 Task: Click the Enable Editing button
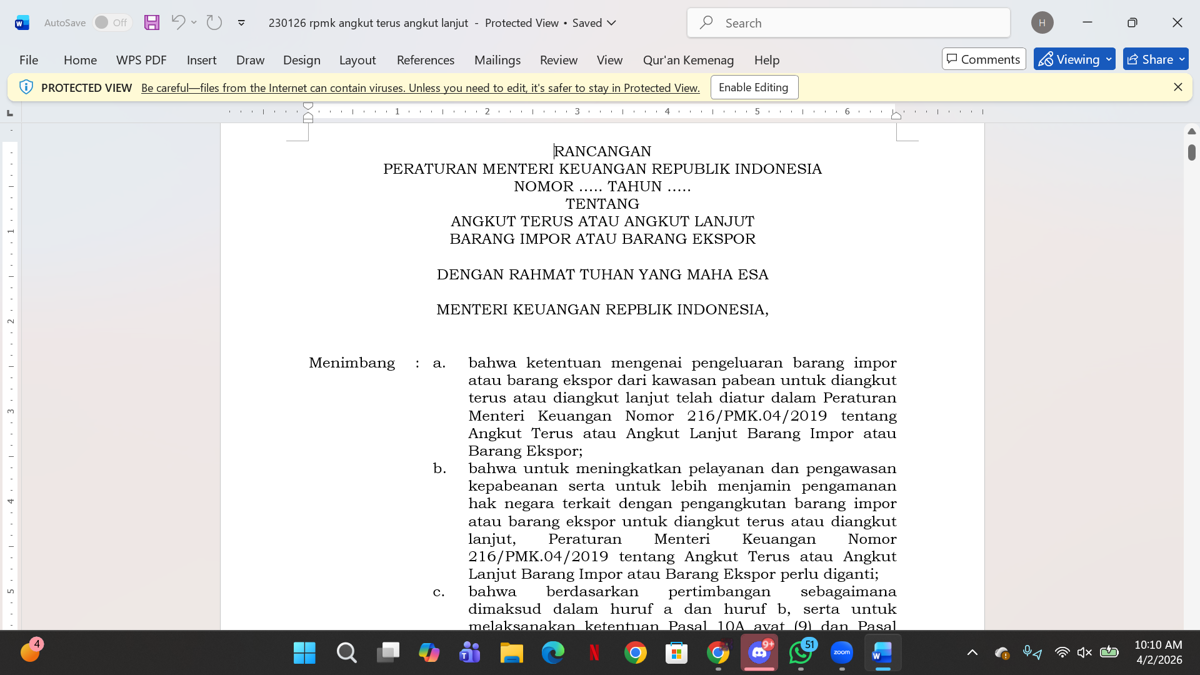[x=754, y=87]
